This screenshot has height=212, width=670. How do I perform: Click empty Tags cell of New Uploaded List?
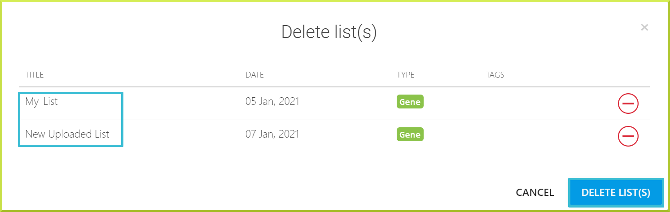click(539, 135)
